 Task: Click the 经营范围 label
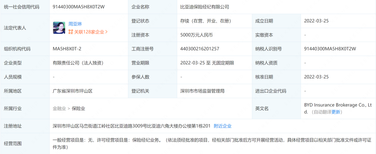(x=13, y=144)
